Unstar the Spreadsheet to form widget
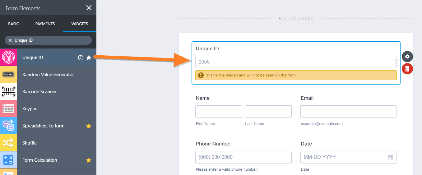This screenshot has width=422, height=175. coord(89,126)
